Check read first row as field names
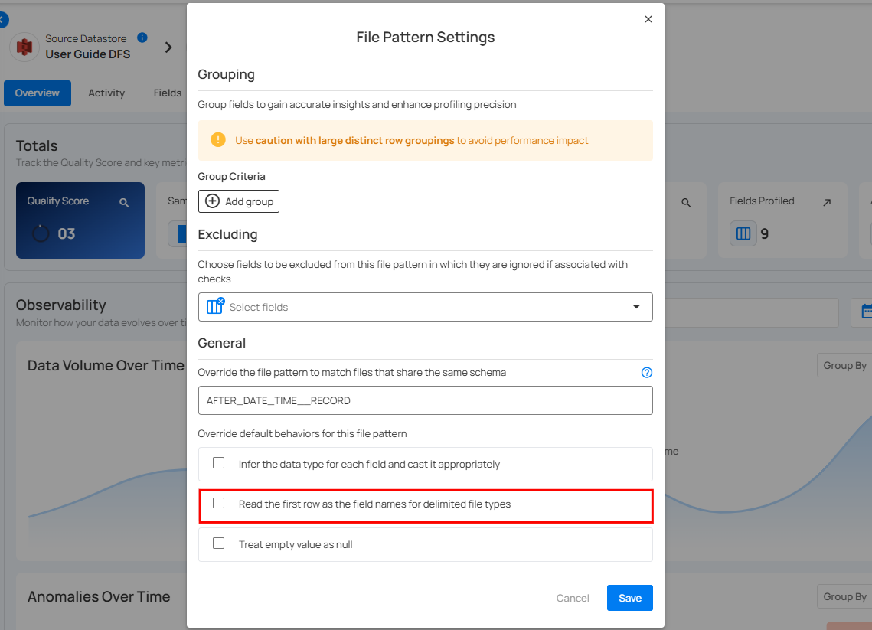872x630 pixels. (219, 504)
